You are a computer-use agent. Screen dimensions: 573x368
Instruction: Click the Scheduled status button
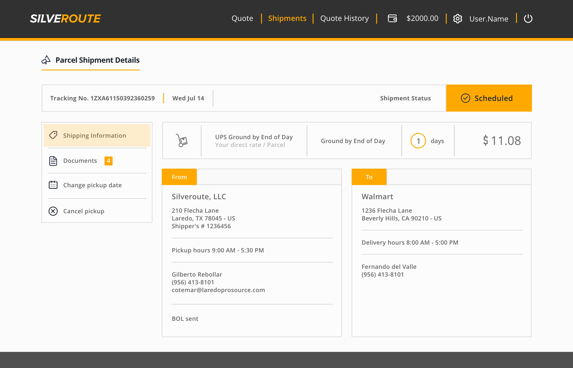489,98
